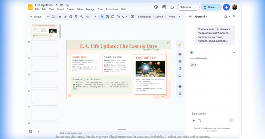The width and height of the screenshot is (265, 139).
Task: Open the folder icon beside slide
Action: click(180, 76)
